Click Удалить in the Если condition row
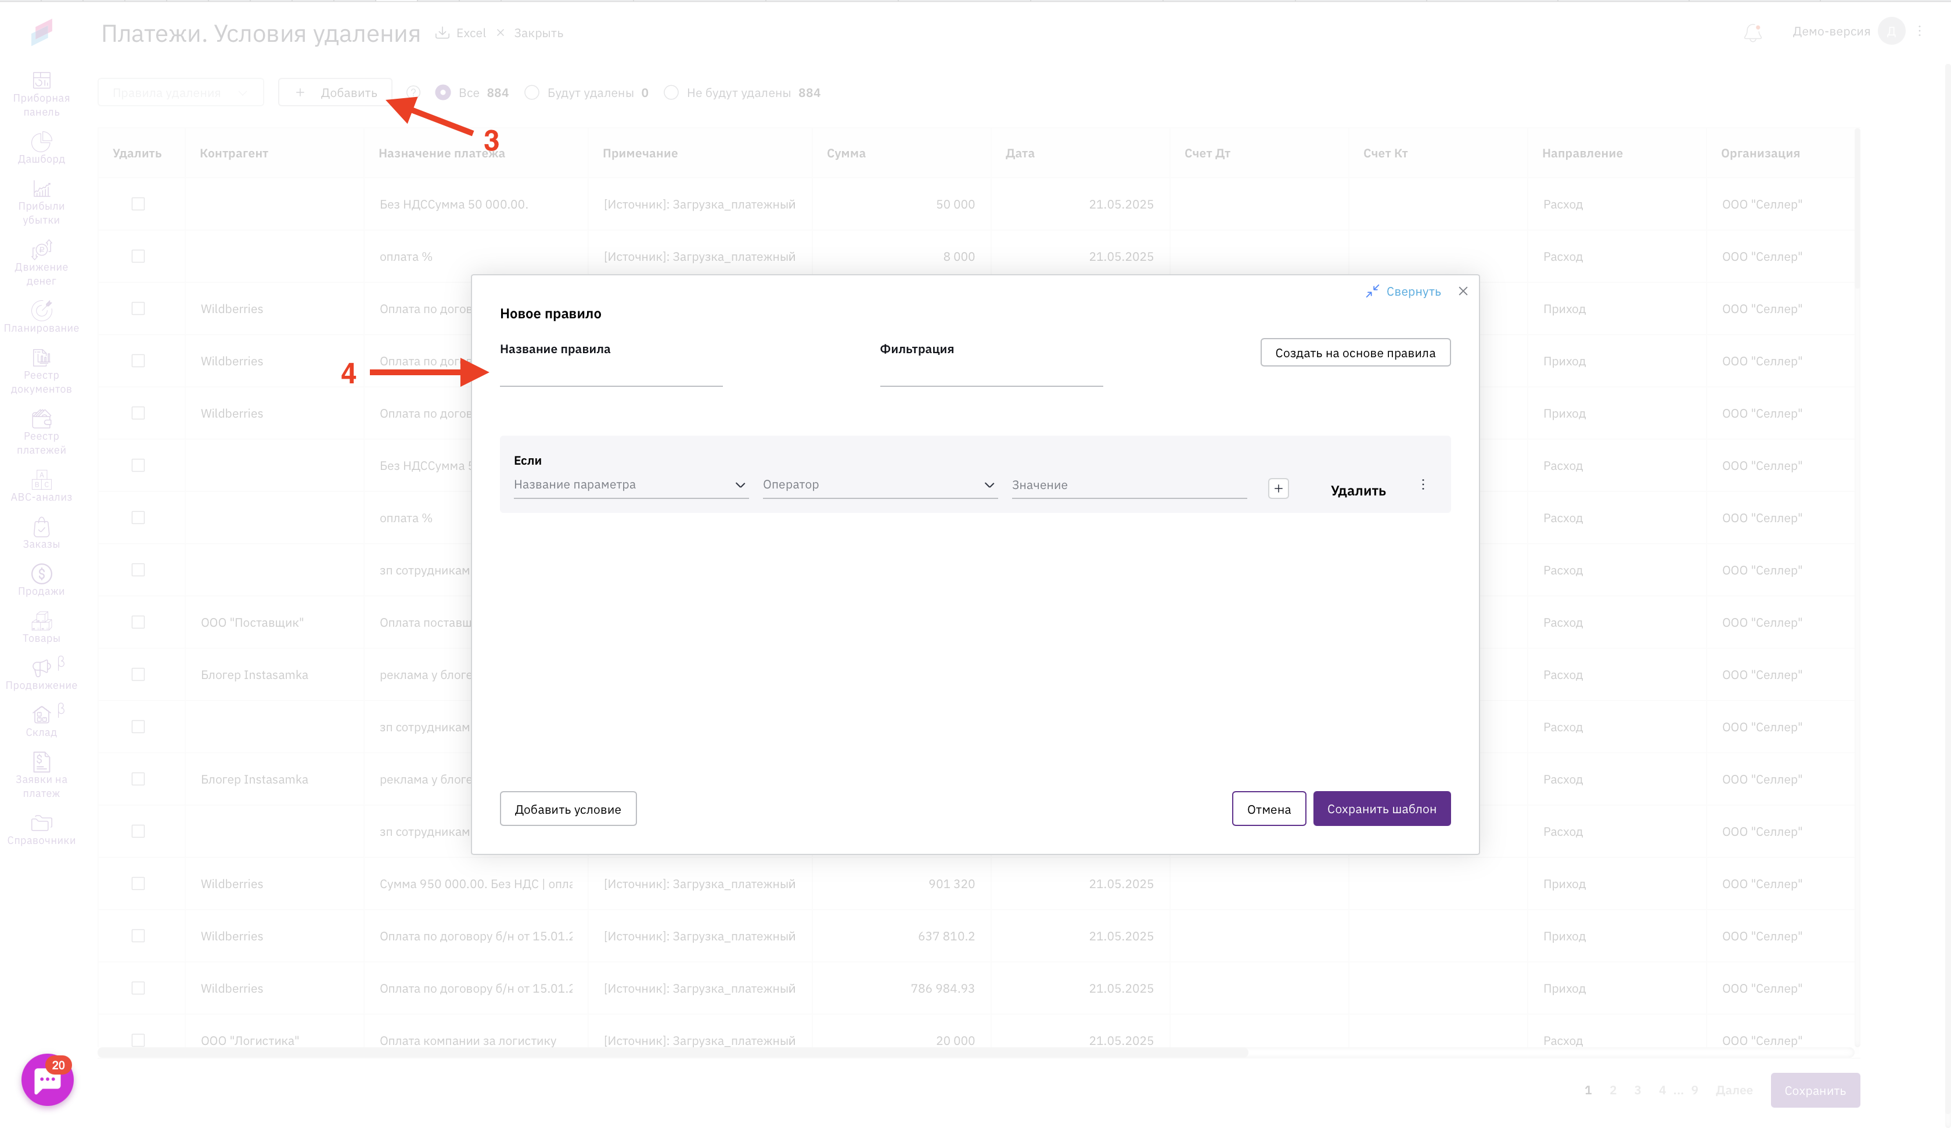1951x1128 pixels. tap(1358, 491)
